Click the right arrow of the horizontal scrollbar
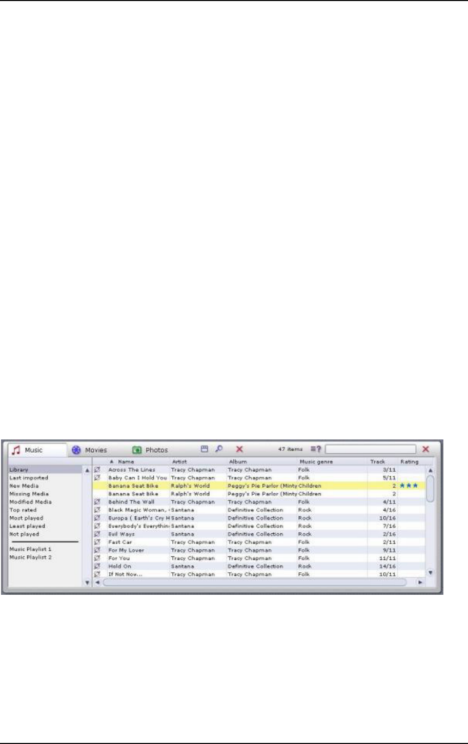 [420, 582]
